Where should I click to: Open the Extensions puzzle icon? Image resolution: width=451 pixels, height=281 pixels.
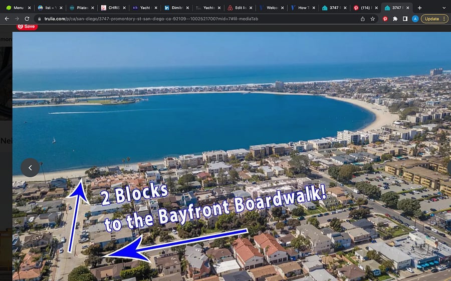pos(395,18)
